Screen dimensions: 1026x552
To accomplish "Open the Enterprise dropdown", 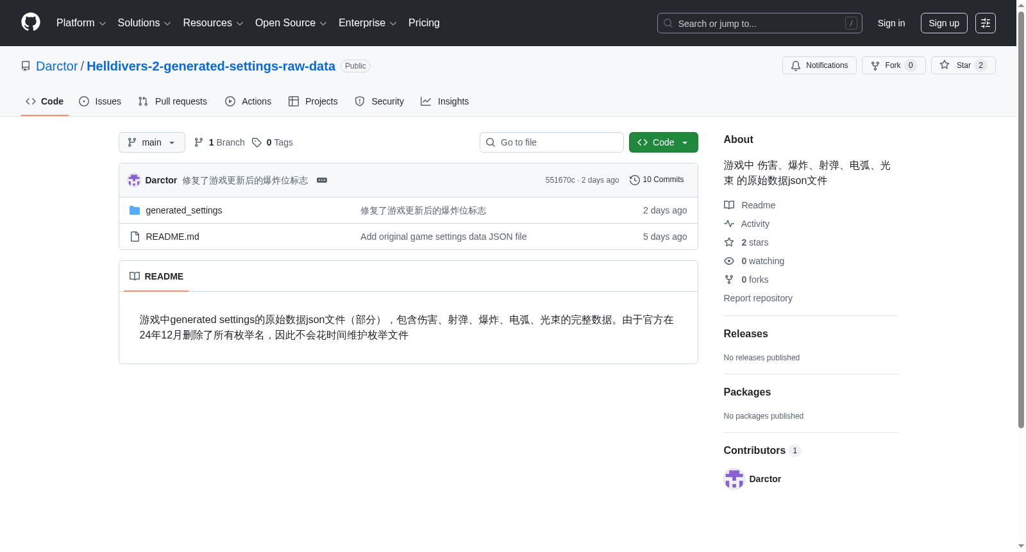I will [x=367, y=23].
